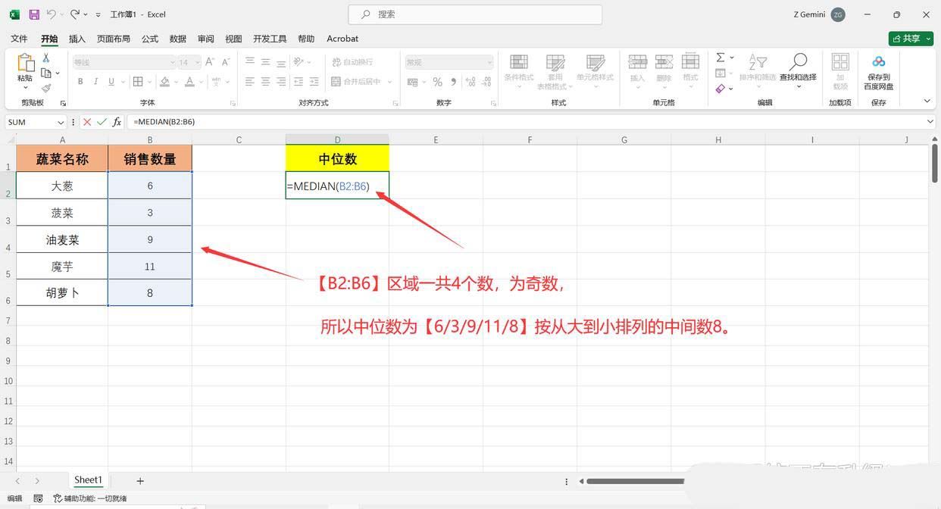Click the AutoSum sigma icon
The width and height of the screenshot is (941, 509).
[x=721, y=58]
